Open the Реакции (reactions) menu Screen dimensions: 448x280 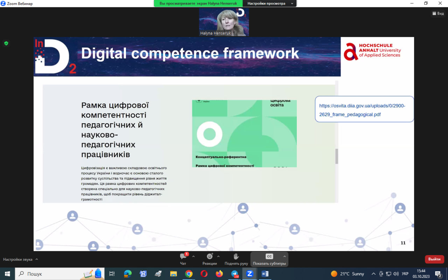pos(210,259)
